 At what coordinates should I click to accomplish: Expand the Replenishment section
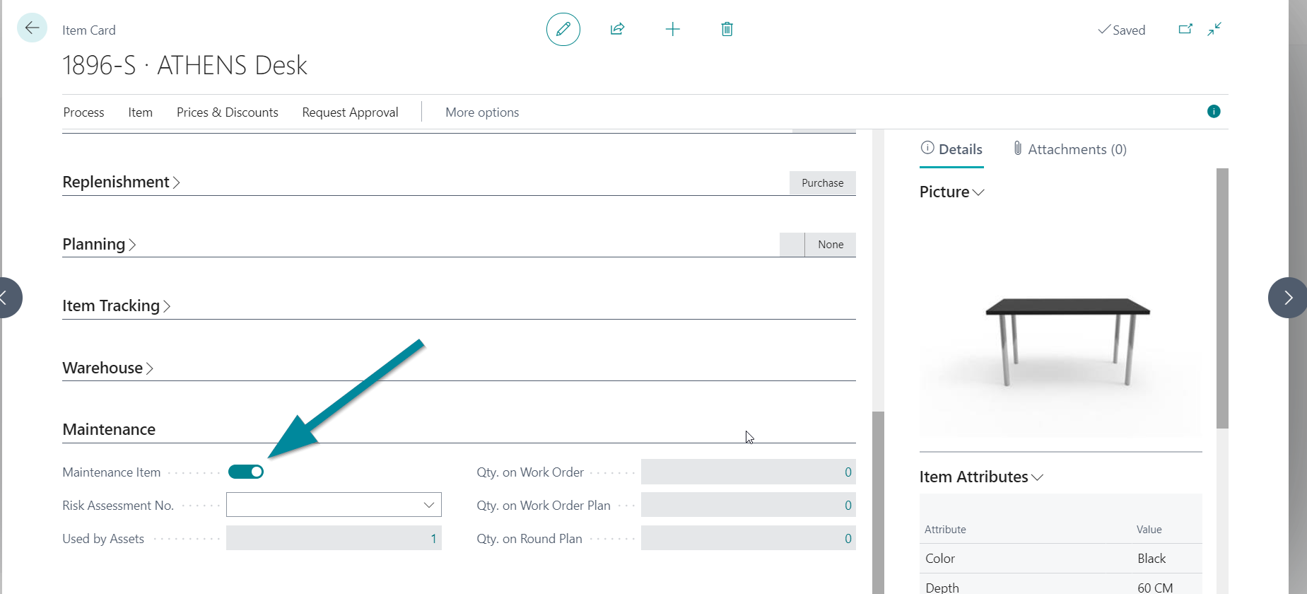coord(121,182)
